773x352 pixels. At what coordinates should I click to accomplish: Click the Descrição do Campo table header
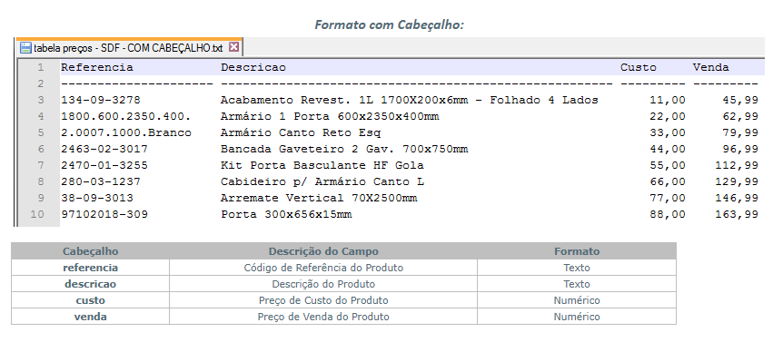click(323, 251)
